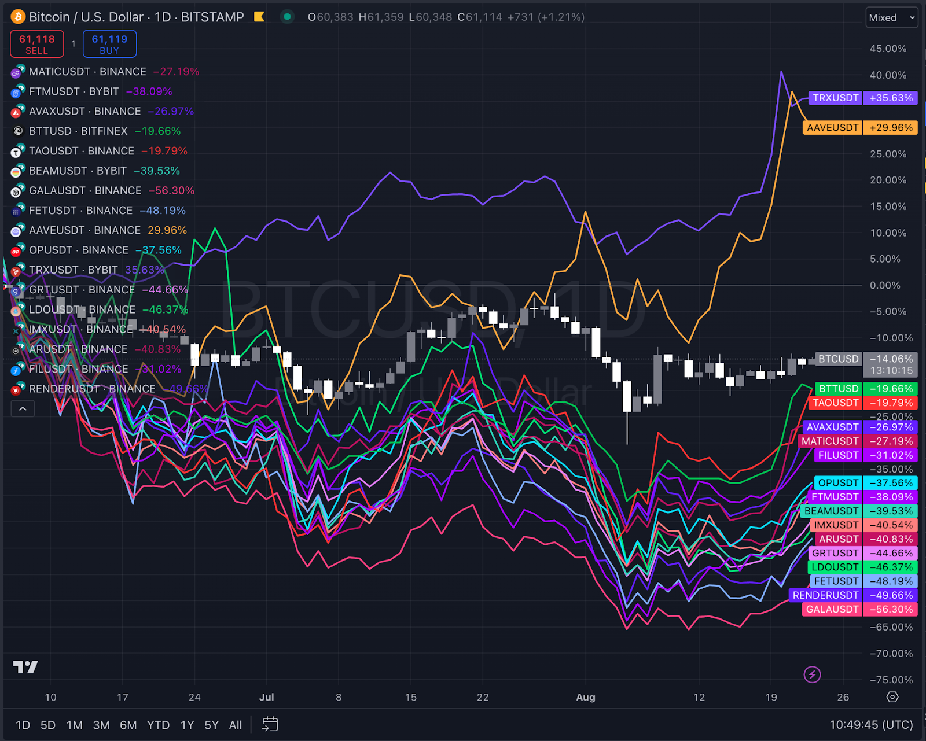Screen dimensions: 926x741
Task: Click the BTTUSD -19.66% price label
Action: coord(866,389)
